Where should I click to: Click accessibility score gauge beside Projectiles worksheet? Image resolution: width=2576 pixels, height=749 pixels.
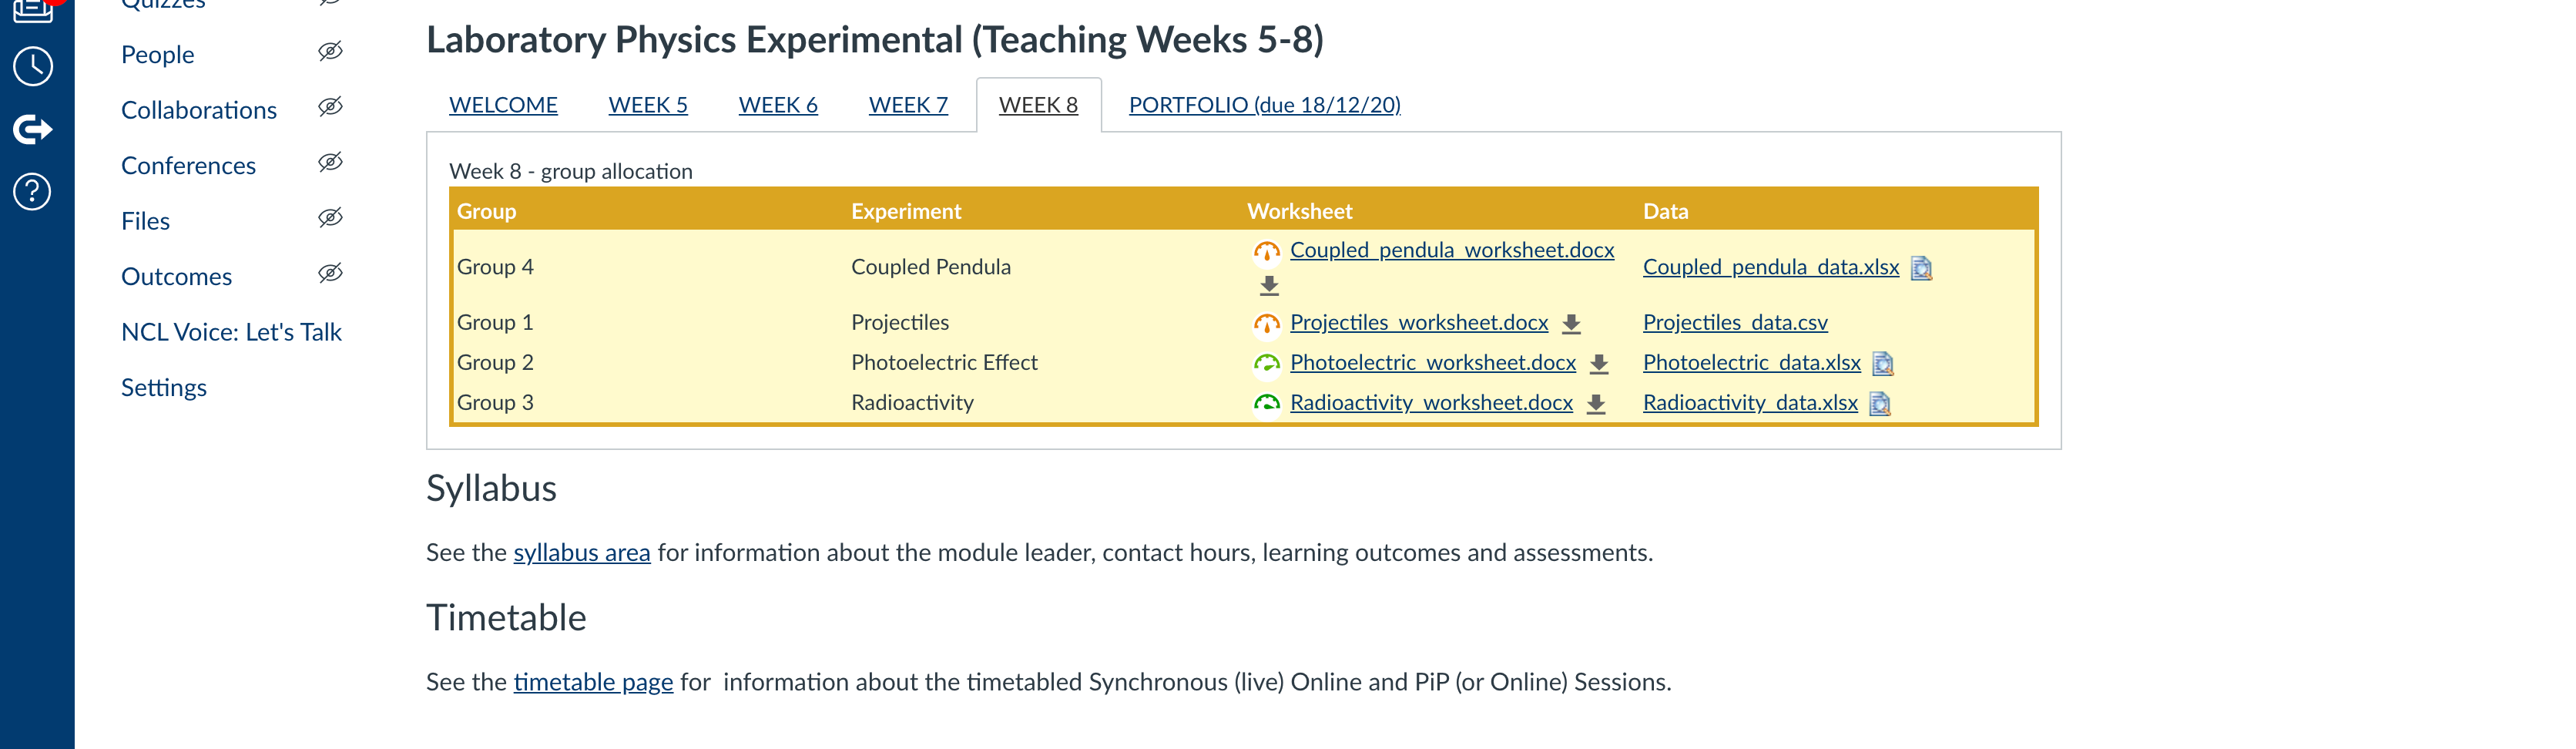(1267, 324)
